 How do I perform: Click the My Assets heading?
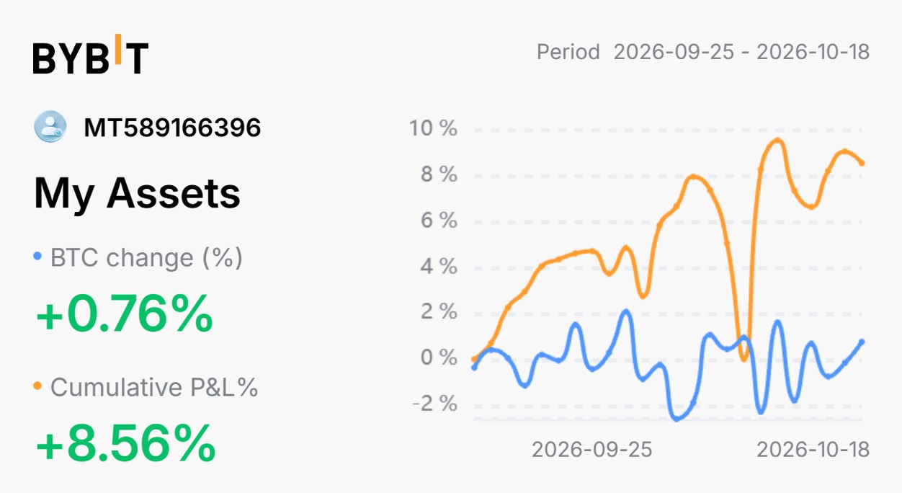pos(137,193)
